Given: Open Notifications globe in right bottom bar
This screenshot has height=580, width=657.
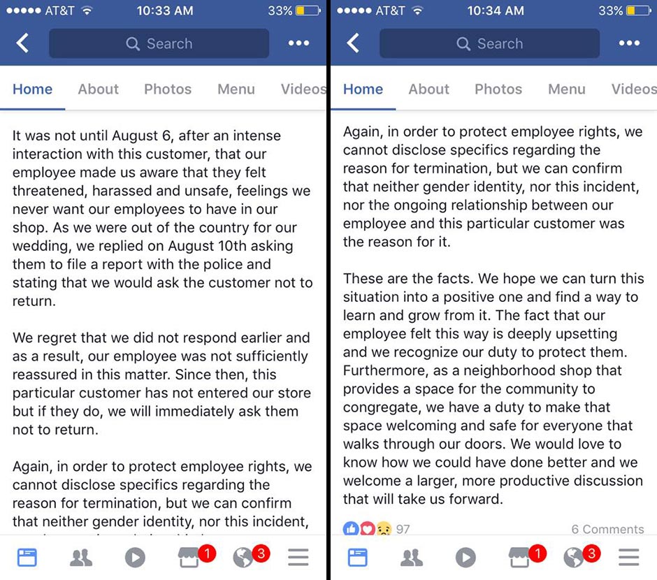Looking at the screenshot, I should pos(574,557).
